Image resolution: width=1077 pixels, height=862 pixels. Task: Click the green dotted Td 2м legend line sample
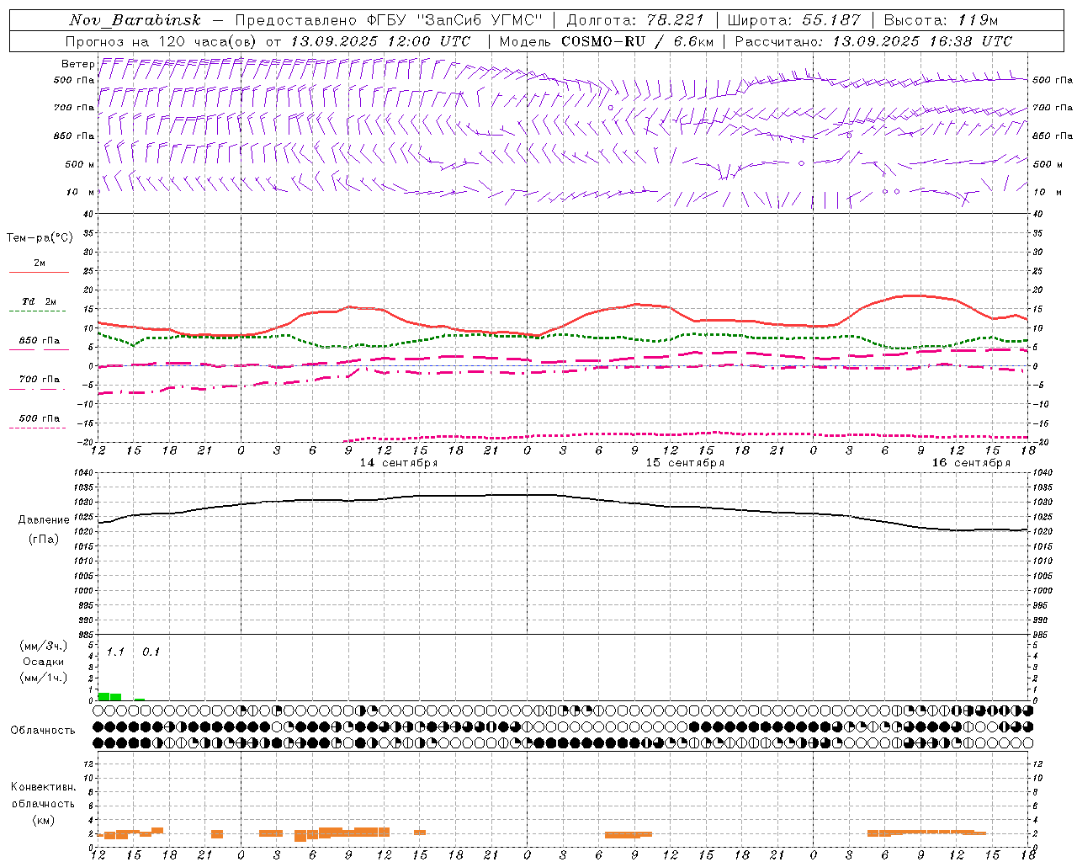tap(38, 311)
